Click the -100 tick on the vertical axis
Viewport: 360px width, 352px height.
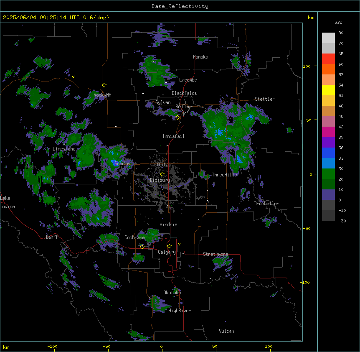point(306,282)
